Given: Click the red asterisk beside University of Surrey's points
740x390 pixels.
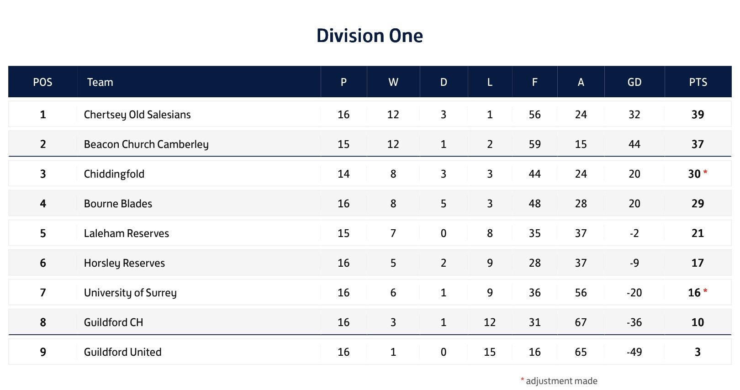Looking at the screenshot, I should point(705,291).
